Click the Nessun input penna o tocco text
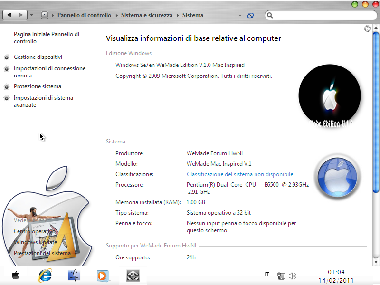380x285 pixels. coord(241,227)
